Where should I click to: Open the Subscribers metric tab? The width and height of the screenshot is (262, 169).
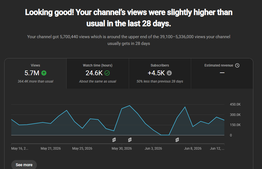point(160,73)
